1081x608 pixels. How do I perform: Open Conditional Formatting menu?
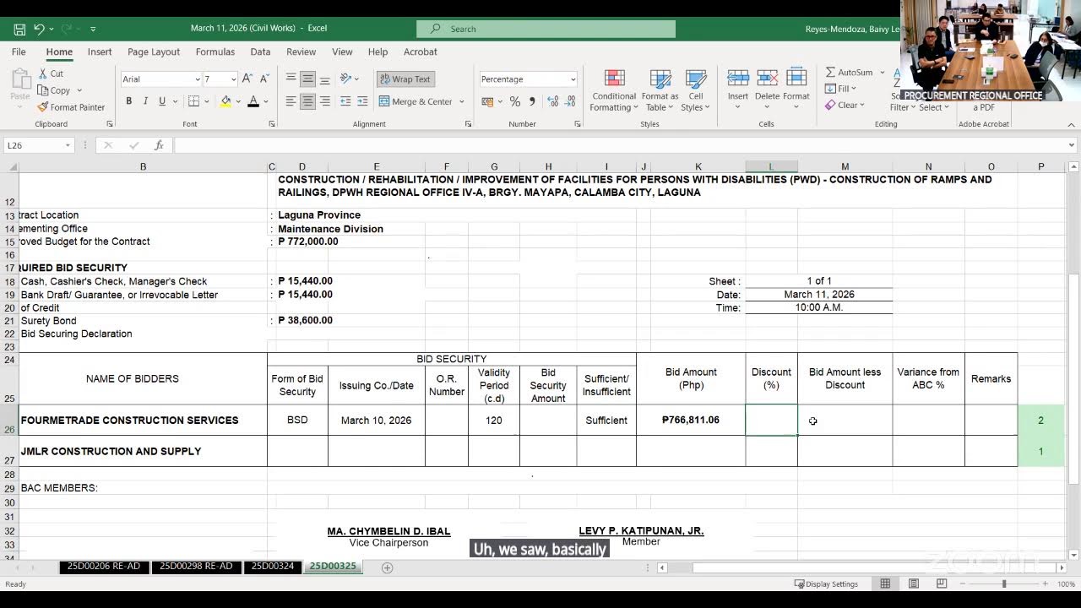coord(614,90)
